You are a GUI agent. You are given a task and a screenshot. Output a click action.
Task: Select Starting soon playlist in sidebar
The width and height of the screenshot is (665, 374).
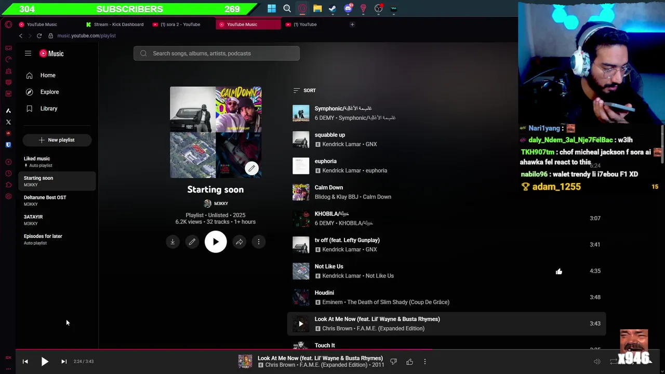(57, 181)
